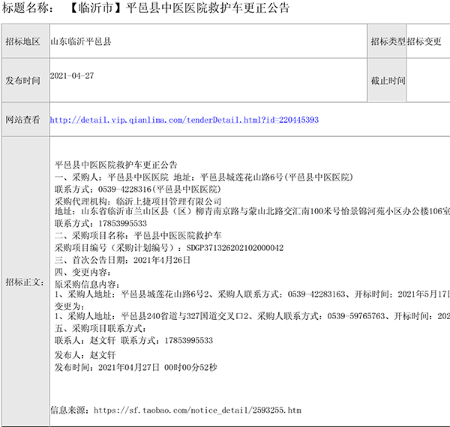Image resolution: width=450 pixels, height=427 pixels.
Task: Click the 联系方式 0539-4228316 line
Action: pyautogui.click(x=137, y=189)
